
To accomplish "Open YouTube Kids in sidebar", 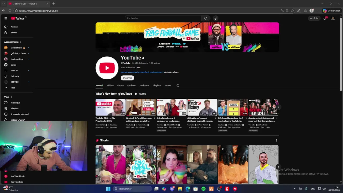I will (x=17, y=182).
